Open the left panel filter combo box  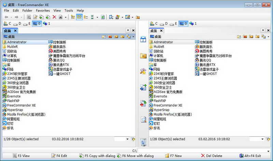pyautogui.click(x=121, y=139)
